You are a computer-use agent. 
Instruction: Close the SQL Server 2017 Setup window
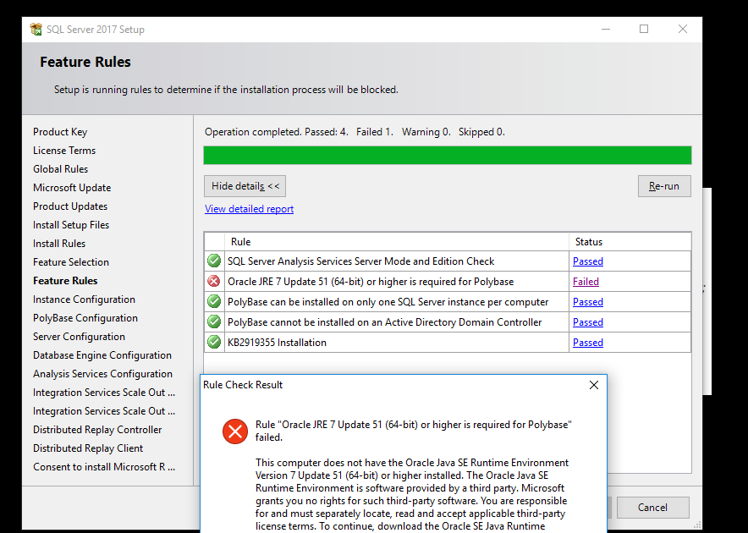coord(683,29)
